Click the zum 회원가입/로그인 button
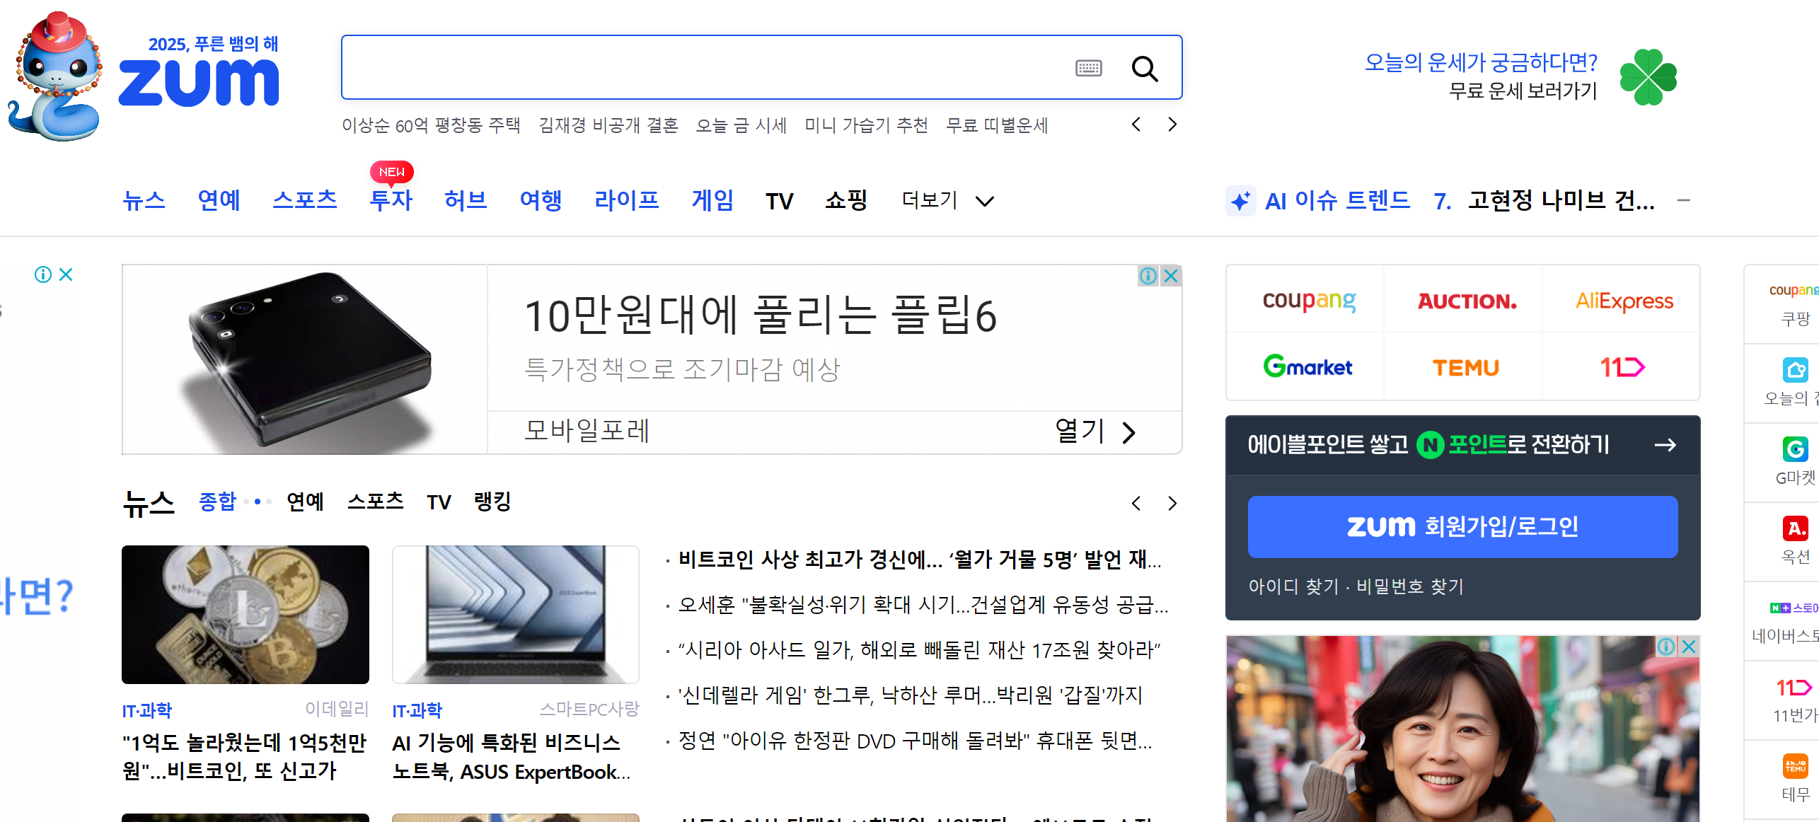This screenshot has width=1819, height=822. [1462, 527]
